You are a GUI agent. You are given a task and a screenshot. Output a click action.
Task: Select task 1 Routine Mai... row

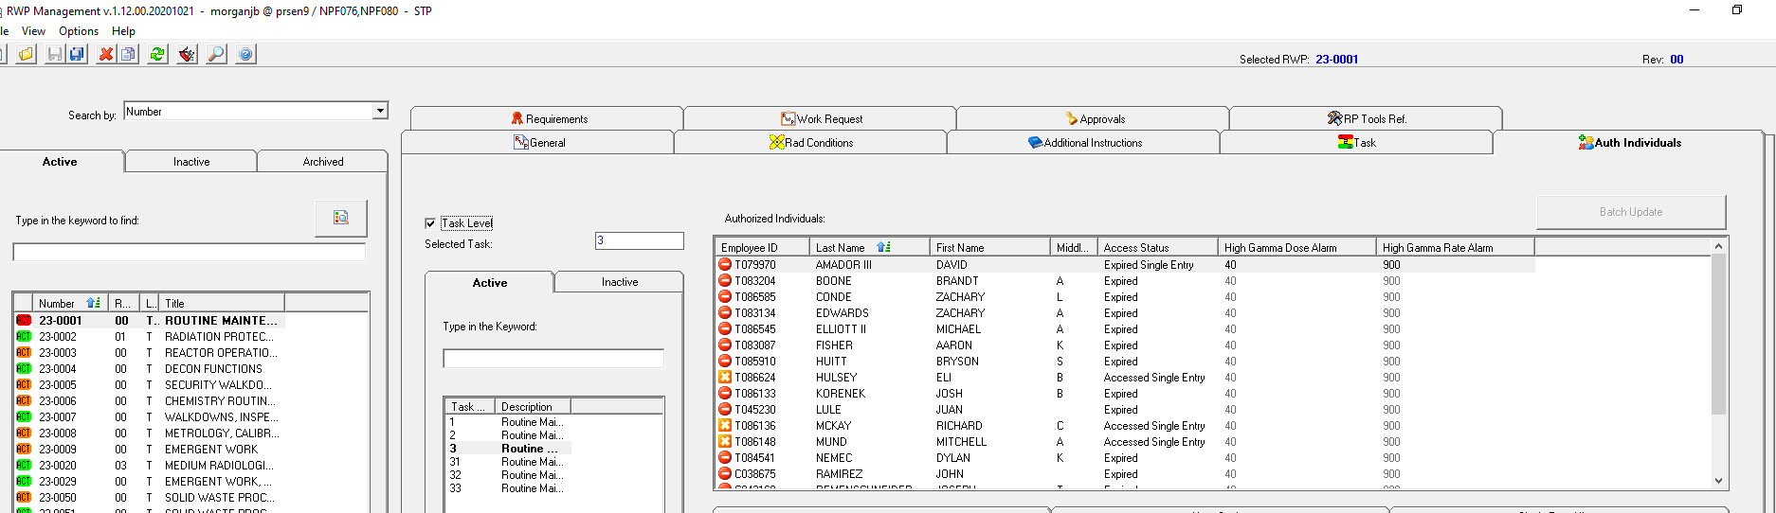pos(507,422)
